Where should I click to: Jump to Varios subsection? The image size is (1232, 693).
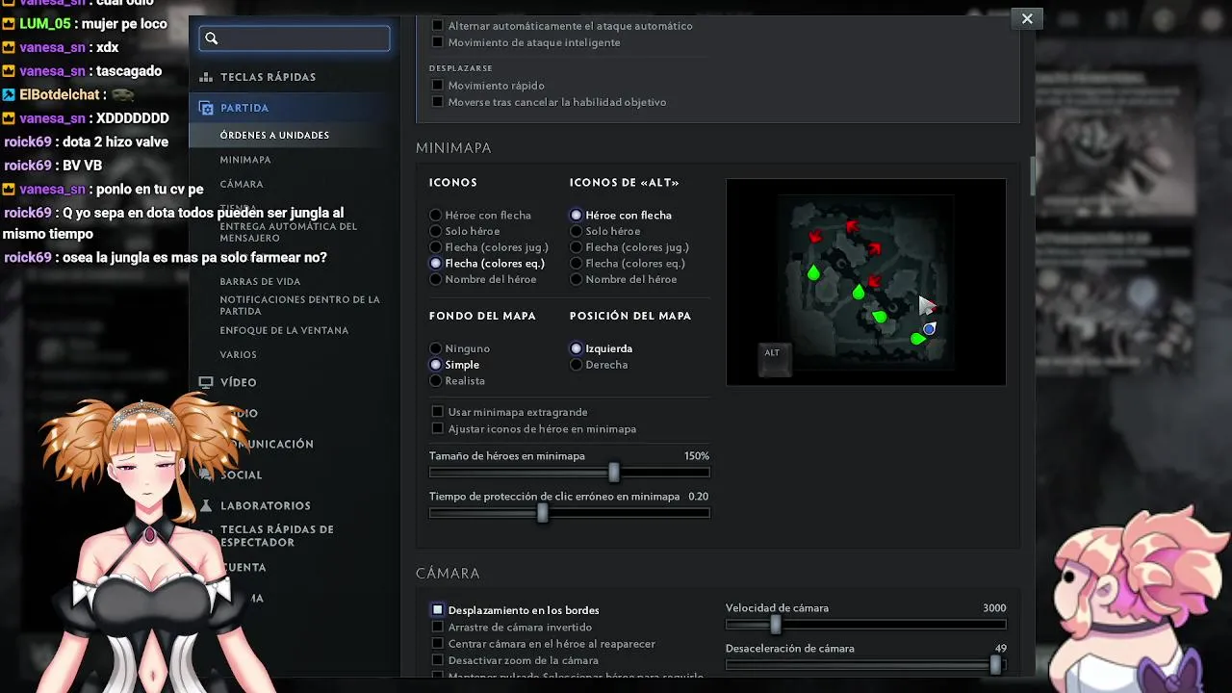238,354
